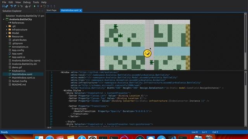This screenshot has height=139, width=248.
Task: Click the Step Into debug icon
Action: (51, 6)
